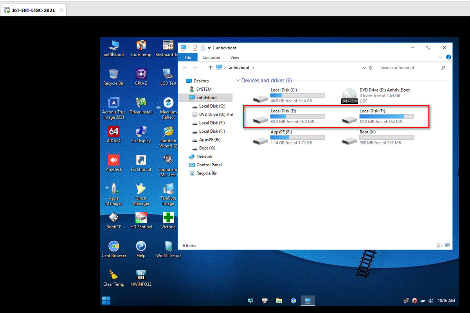Select Local Disk (F:) drive tile
The image size is (470, 313).
[377, 116]
